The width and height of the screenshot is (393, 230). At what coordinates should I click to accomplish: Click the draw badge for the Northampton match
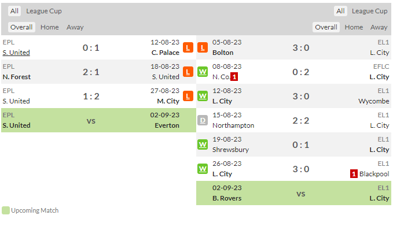203,120
